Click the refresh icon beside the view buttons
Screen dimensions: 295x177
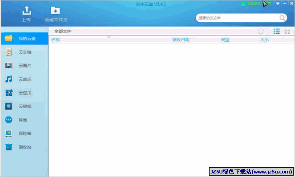tap(261, 31)
